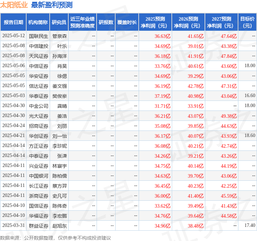257x241 pixels.
Task: Select the 2027预测净利润 column header
Action: click(x=221, y=22)
